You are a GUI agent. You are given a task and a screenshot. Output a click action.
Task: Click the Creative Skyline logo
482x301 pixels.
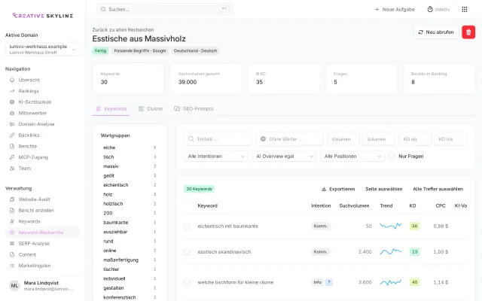pyautogui.click(x=43, y=16)
